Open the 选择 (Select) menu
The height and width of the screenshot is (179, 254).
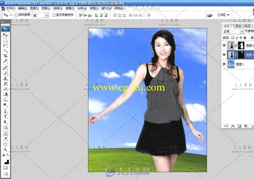coord(58,8)
